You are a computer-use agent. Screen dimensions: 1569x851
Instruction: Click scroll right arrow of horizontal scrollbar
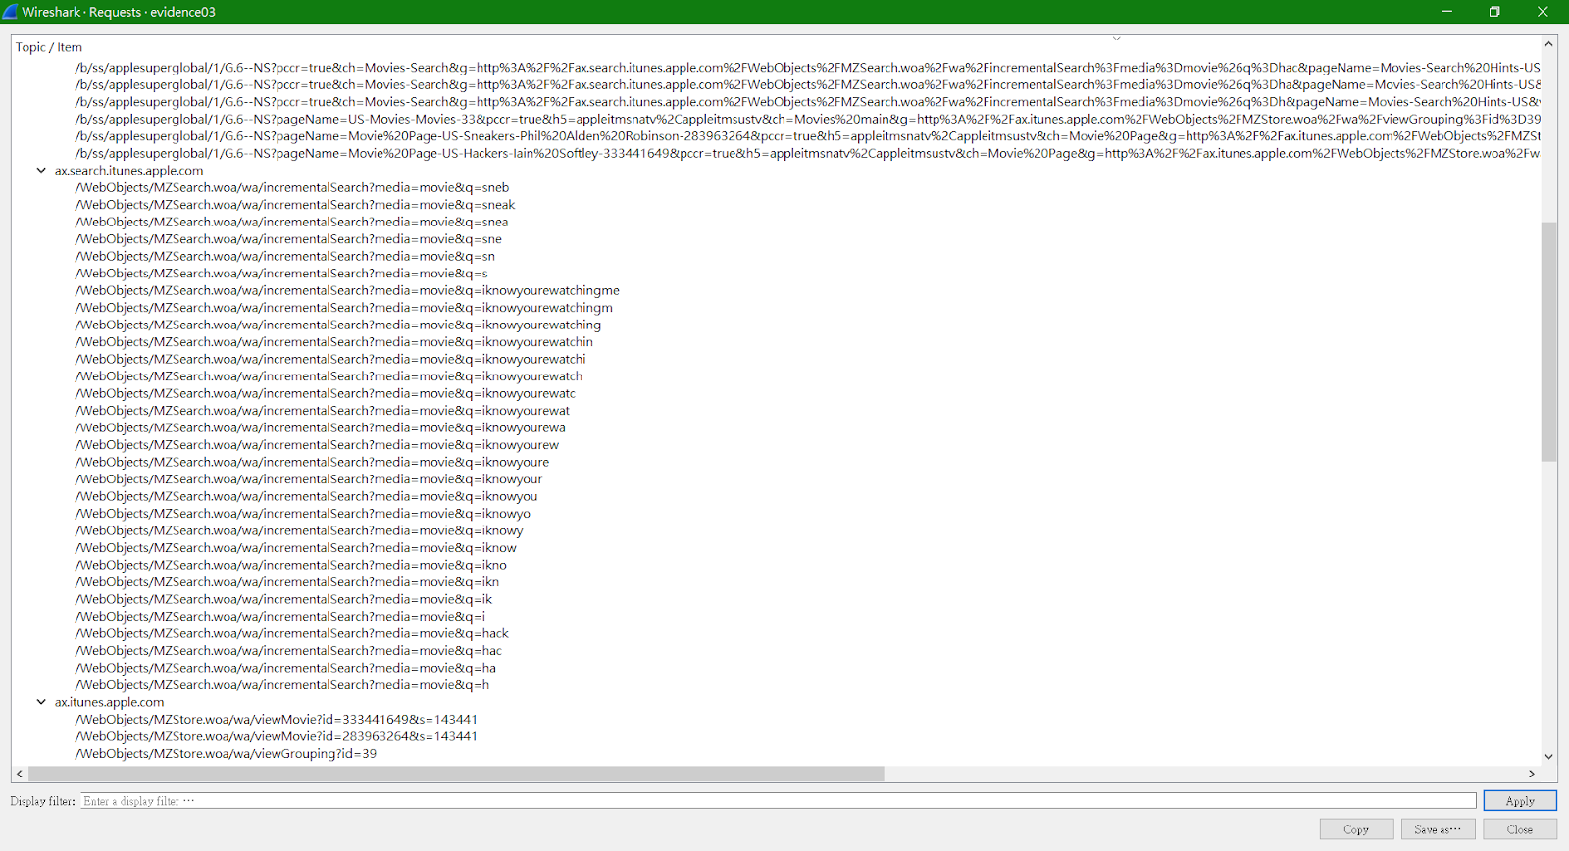[1532, 774]
